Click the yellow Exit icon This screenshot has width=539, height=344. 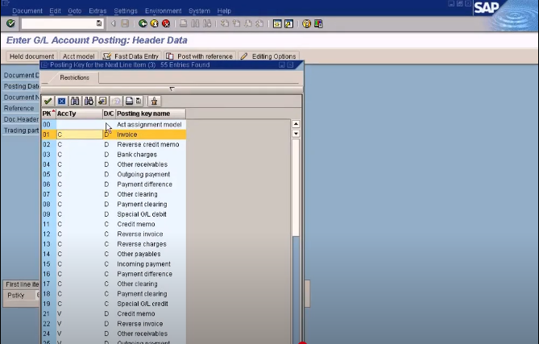155,23
